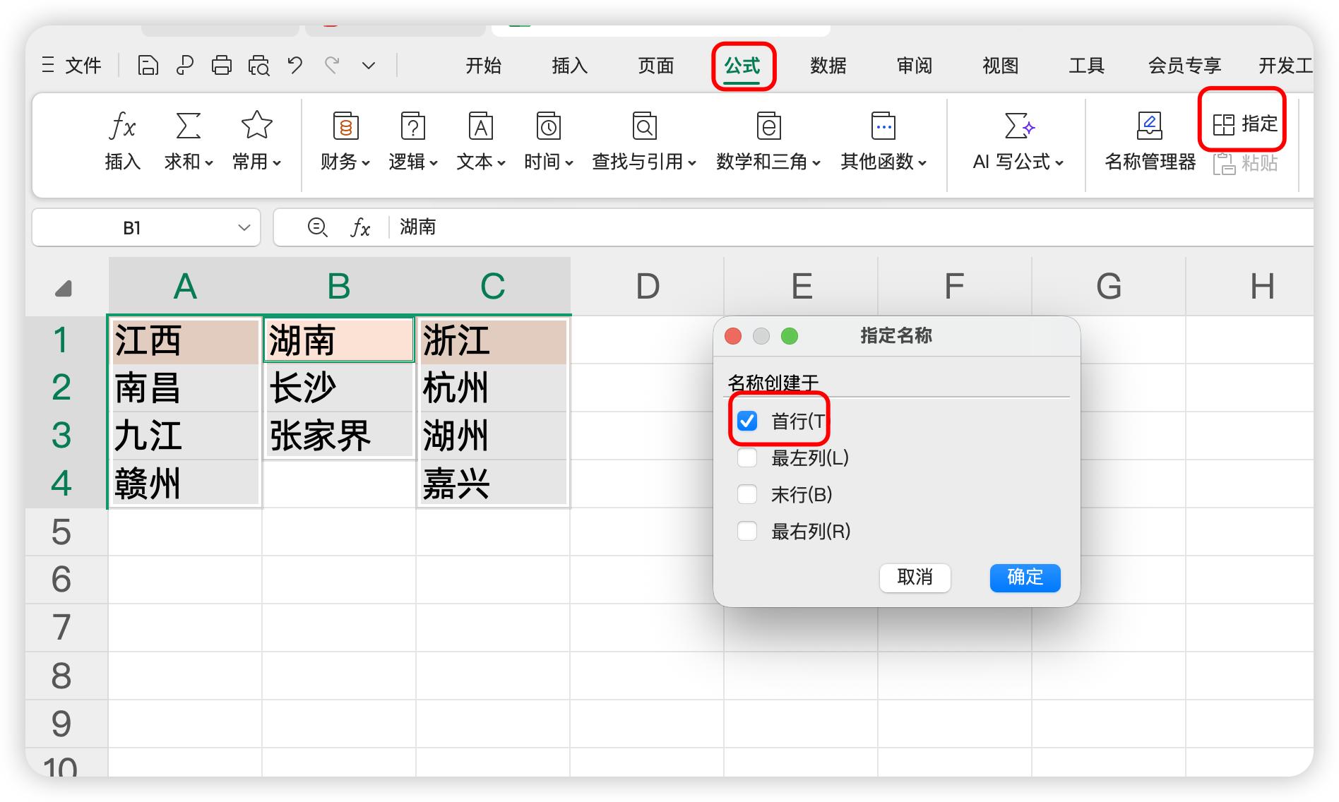Select cell containing 张家界

tap(338, 436)
